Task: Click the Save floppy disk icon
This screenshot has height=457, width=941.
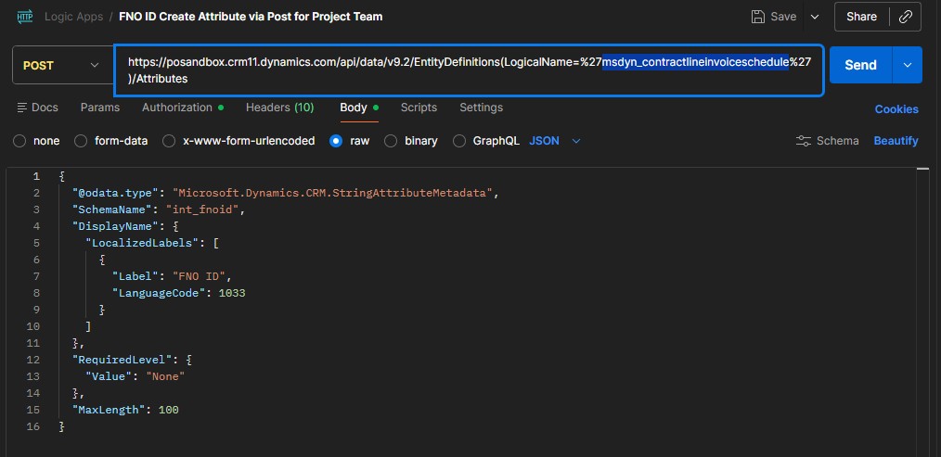Action: click(x=758, y=17)
